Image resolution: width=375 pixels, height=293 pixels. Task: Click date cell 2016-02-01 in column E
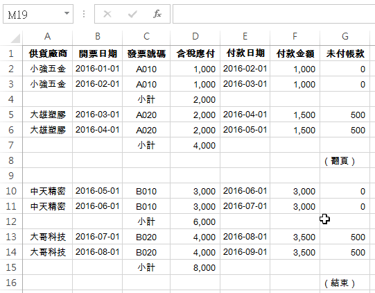pos(245,69)
